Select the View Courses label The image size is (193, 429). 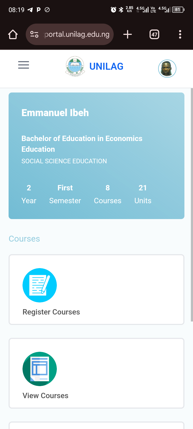coord(46,396)
